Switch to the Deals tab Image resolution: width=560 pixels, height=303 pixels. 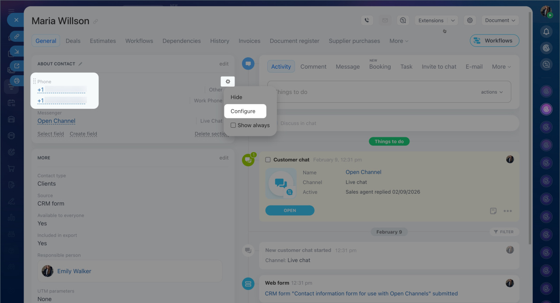[73, 41]
